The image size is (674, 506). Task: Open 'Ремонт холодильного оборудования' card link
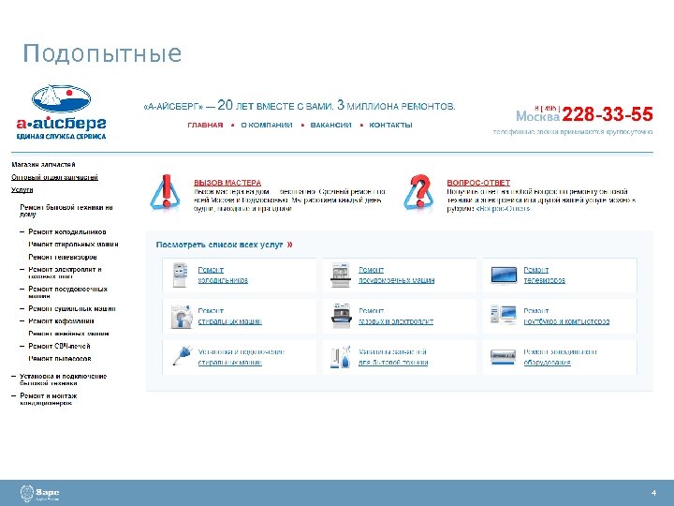coord(560,357)
